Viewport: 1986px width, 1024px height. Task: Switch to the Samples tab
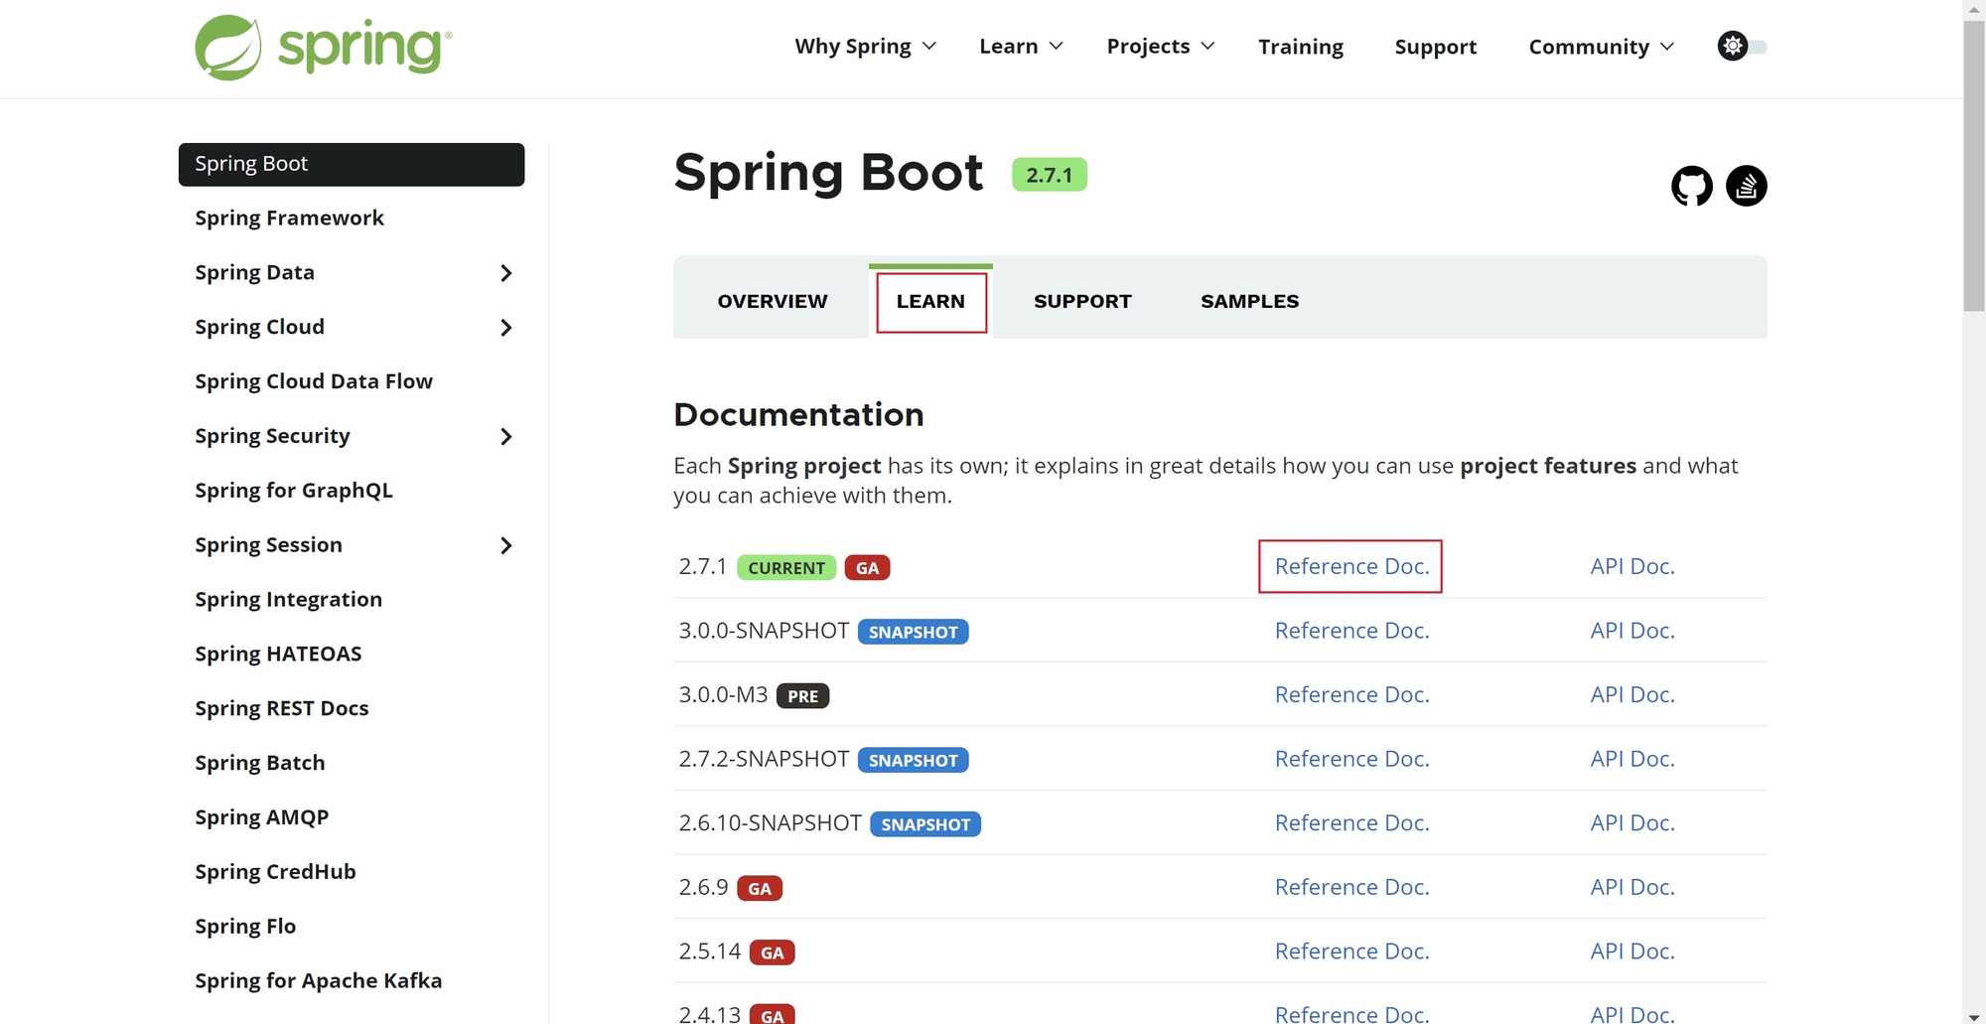(1249, 301)
